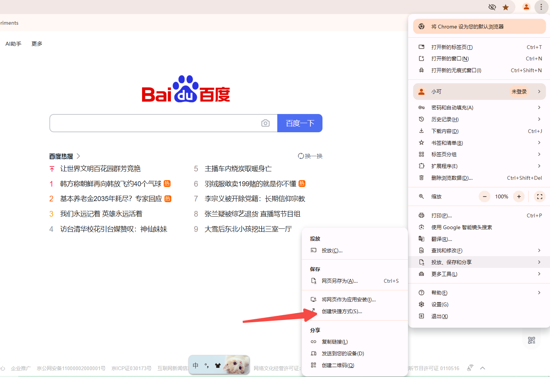The width and height of the screenshot is (550, 377).
Task: Increase zoom with the plus button
Action: pos(519,196)
